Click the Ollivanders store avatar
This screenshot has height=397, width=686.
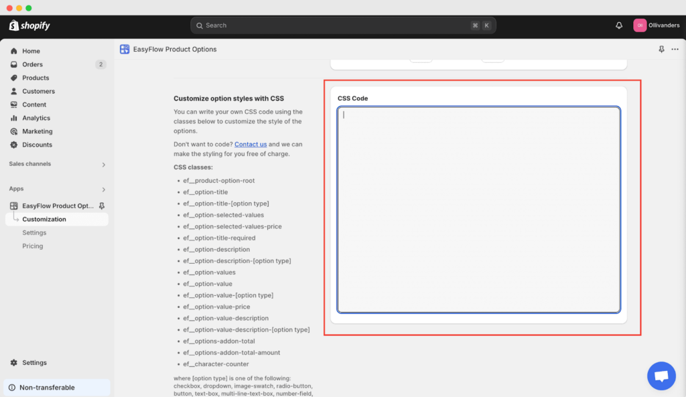[640, 25]
